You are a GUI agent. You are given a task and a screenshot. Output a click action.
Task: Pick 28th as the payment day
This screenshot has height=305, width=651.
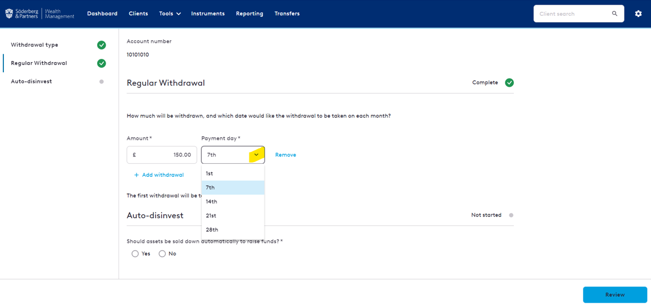coord(233,229)
